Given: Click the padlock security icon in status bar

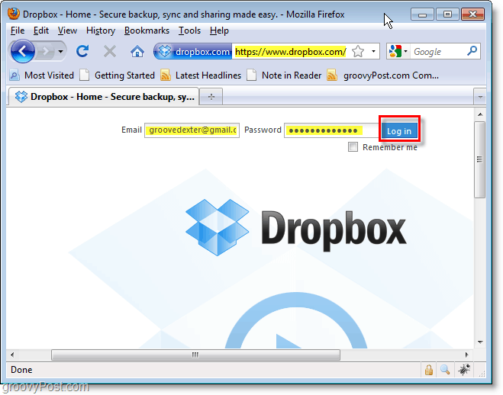Looking at the screenshot, I should [x=428, y=370].
